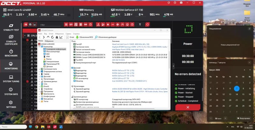Open the Stability Test section in OCCT
The height and width of the screenshot is (130, 255).
coord(11,28)
